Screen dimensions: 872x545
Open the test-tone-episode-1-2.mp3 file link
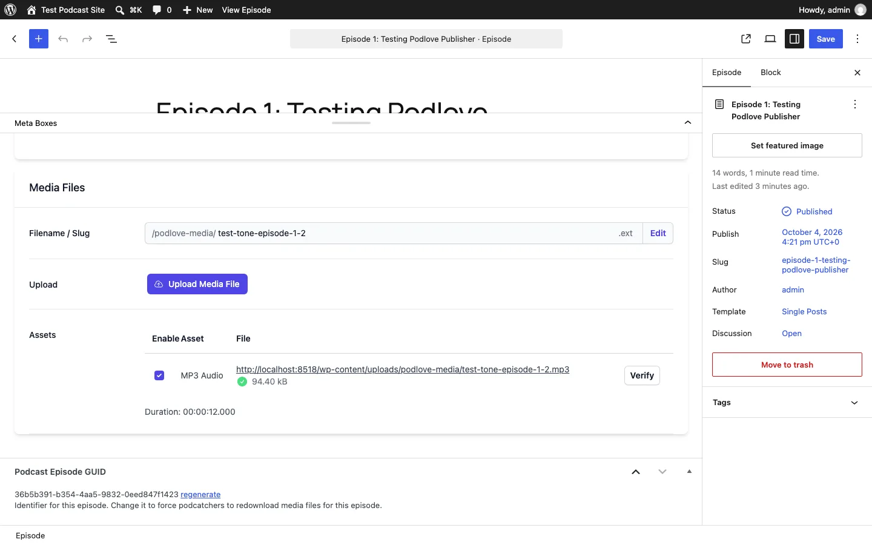[x=403, y=369]
